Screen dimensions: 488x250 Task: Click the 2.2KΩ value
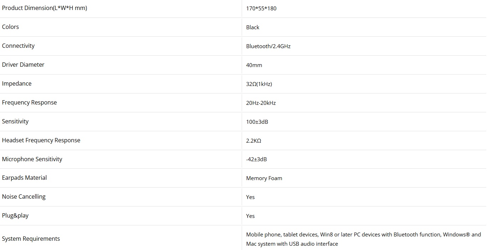[x=254, y=141]
